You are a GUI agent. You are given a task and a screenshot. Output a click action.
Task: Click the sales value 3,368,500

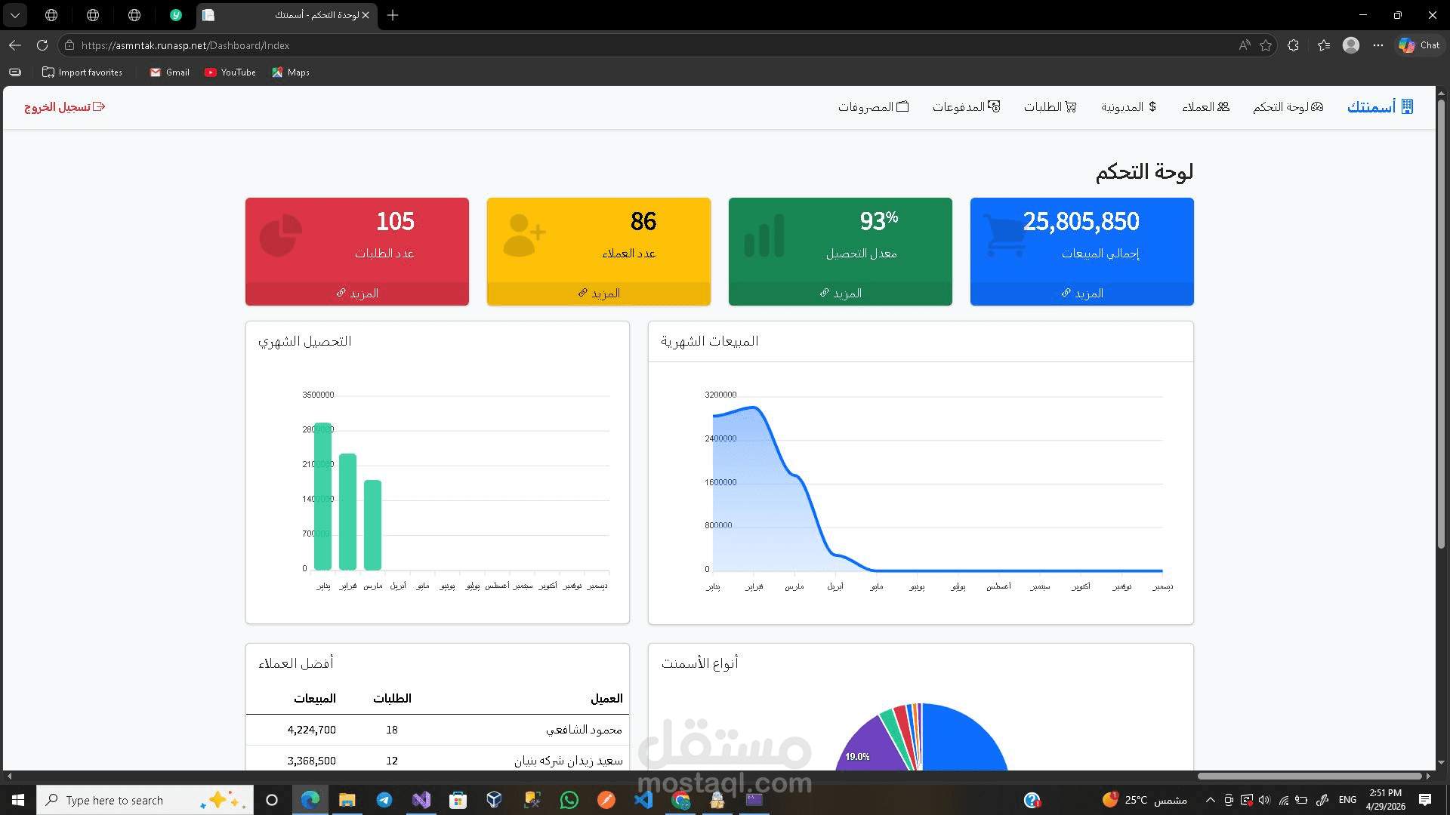click(312, 761)
